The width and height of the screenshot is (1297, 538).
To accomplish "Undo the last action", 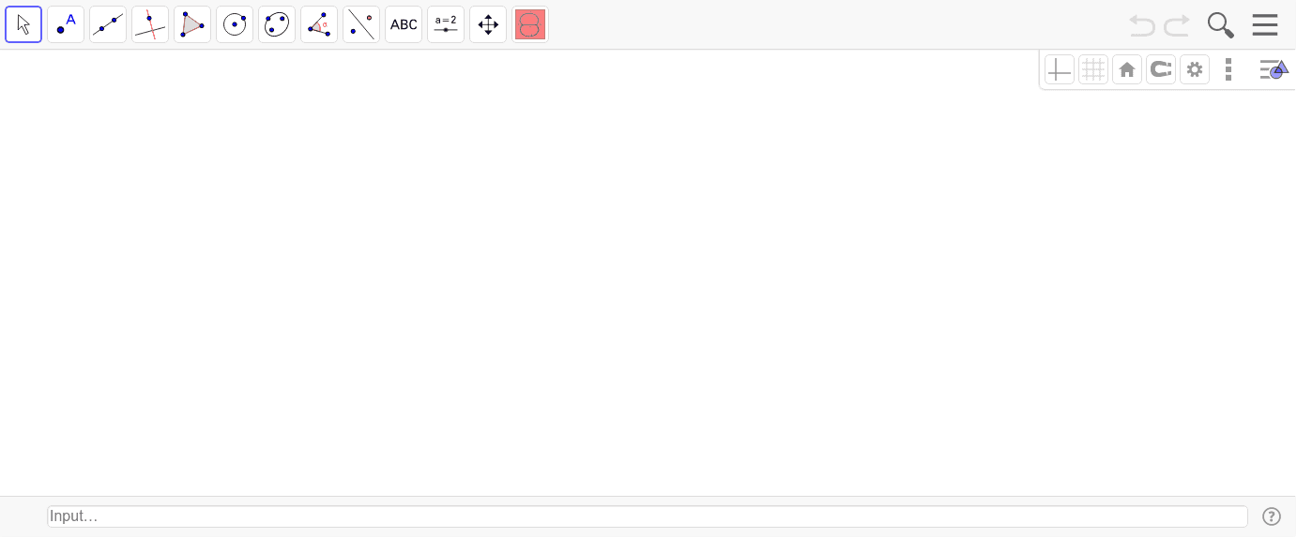I will tap(1142, 25).
